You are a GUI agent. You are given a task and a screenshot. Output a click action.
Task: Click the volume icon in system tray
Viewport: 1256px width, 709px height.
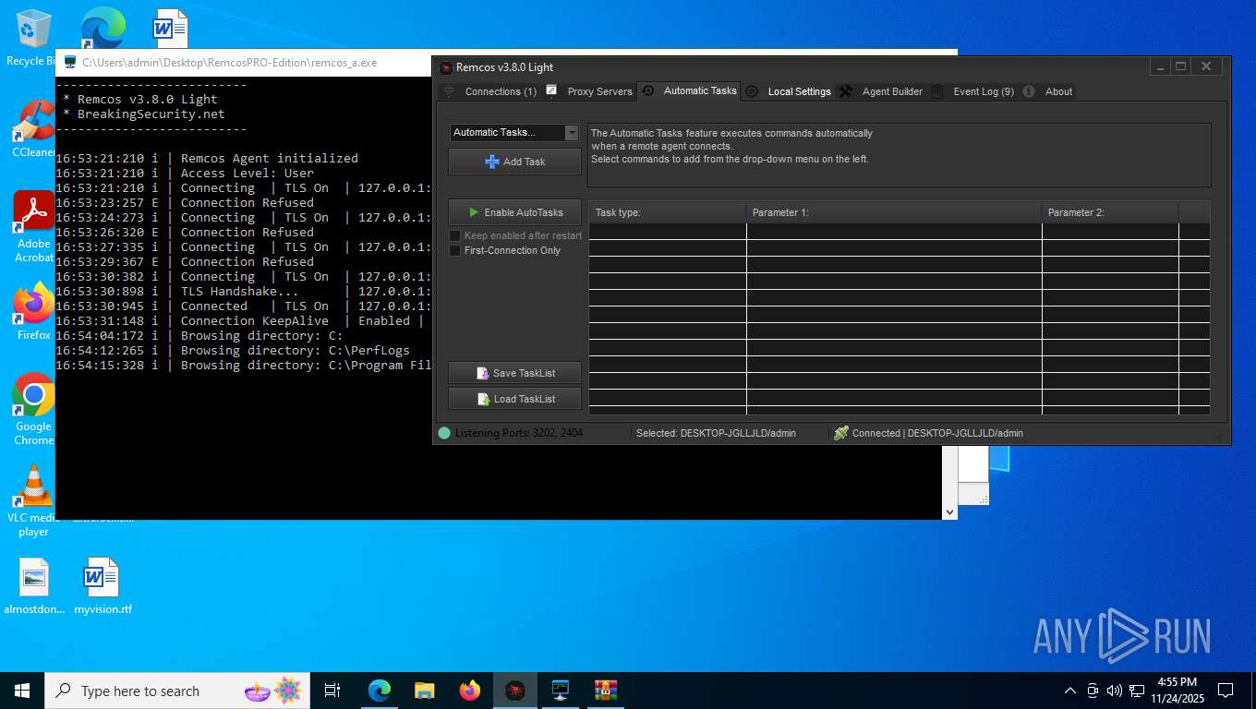click(x=1114, y=691)
